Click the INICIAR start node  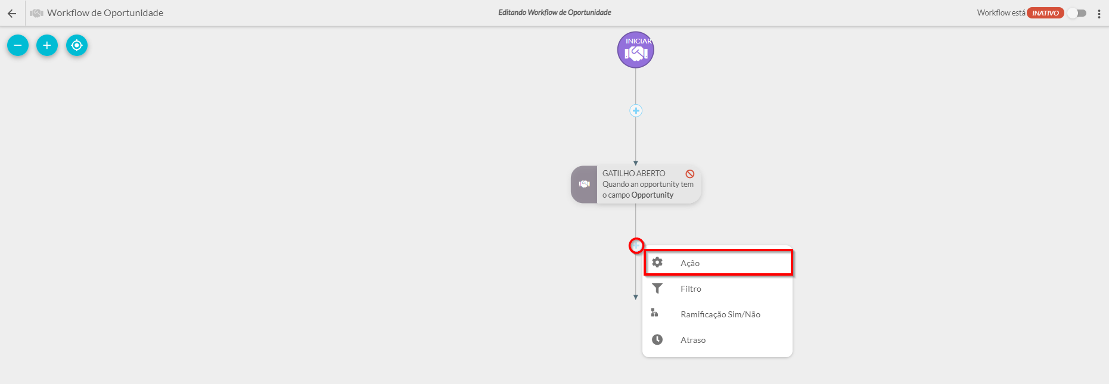pyautogui.click(x=636, y=50)
